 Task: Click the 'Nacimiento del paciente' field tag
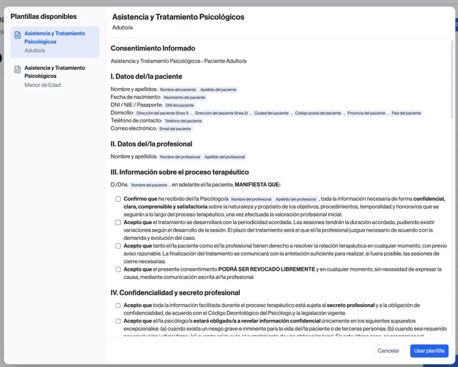[x=185, y=98]
